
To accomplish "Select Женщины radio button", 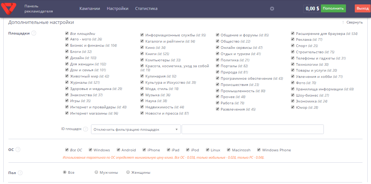I will coord(128,172).
